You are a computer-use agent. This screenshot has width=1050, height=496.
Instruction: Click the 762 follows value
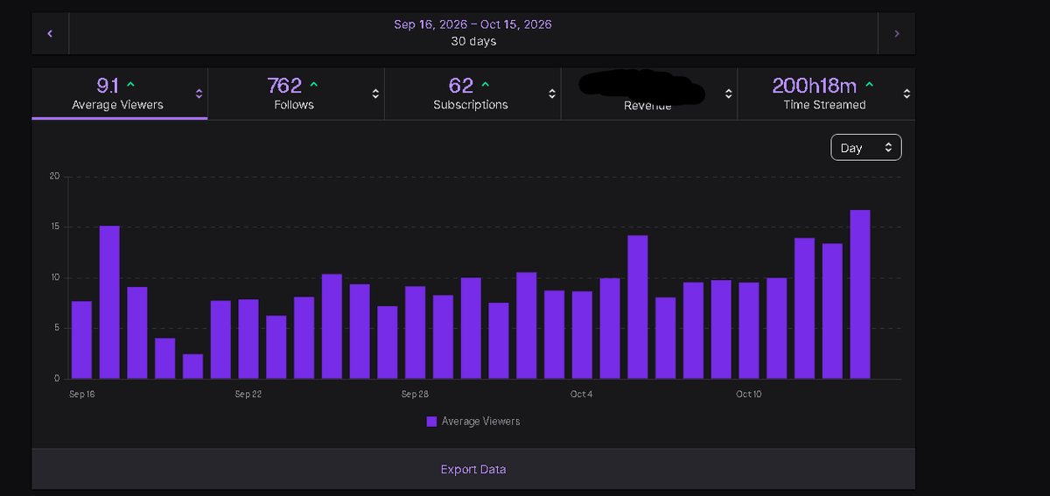[284, 85]
